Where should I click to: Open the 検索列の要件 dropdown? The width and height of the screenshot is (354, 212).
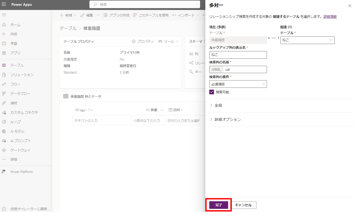[x=238, y=84]
